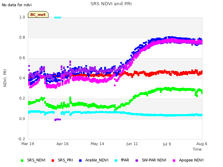Click the Jul 9 x-axis tick label

pos(167,144)
